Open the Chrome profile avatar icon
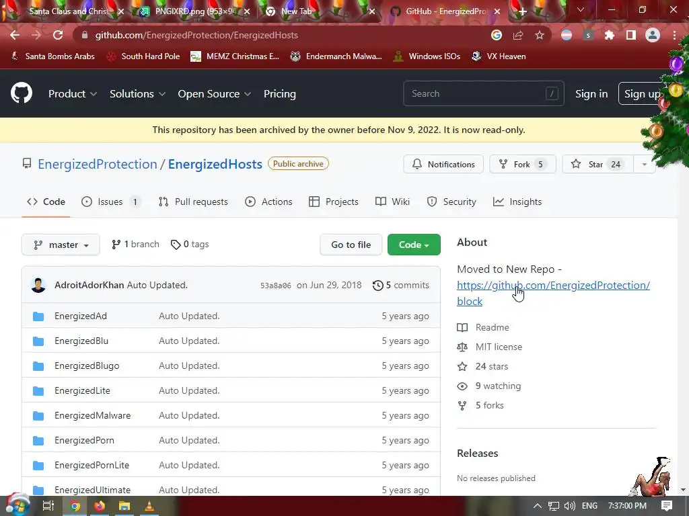The image size is (689, 516). pos(653,35)
